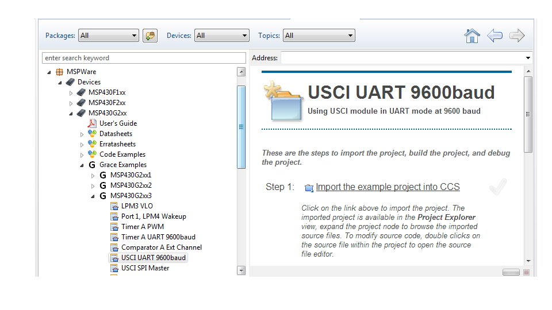This screenshot has height=310, width=552.
Task: Click the MSPWare package icon
Action: click(x=59, y=72)
